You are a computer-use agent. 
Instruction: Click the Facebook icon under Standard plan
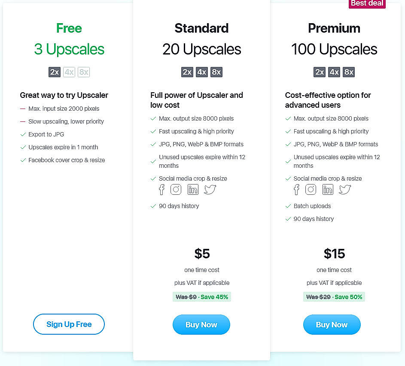[x=161, y=189]
